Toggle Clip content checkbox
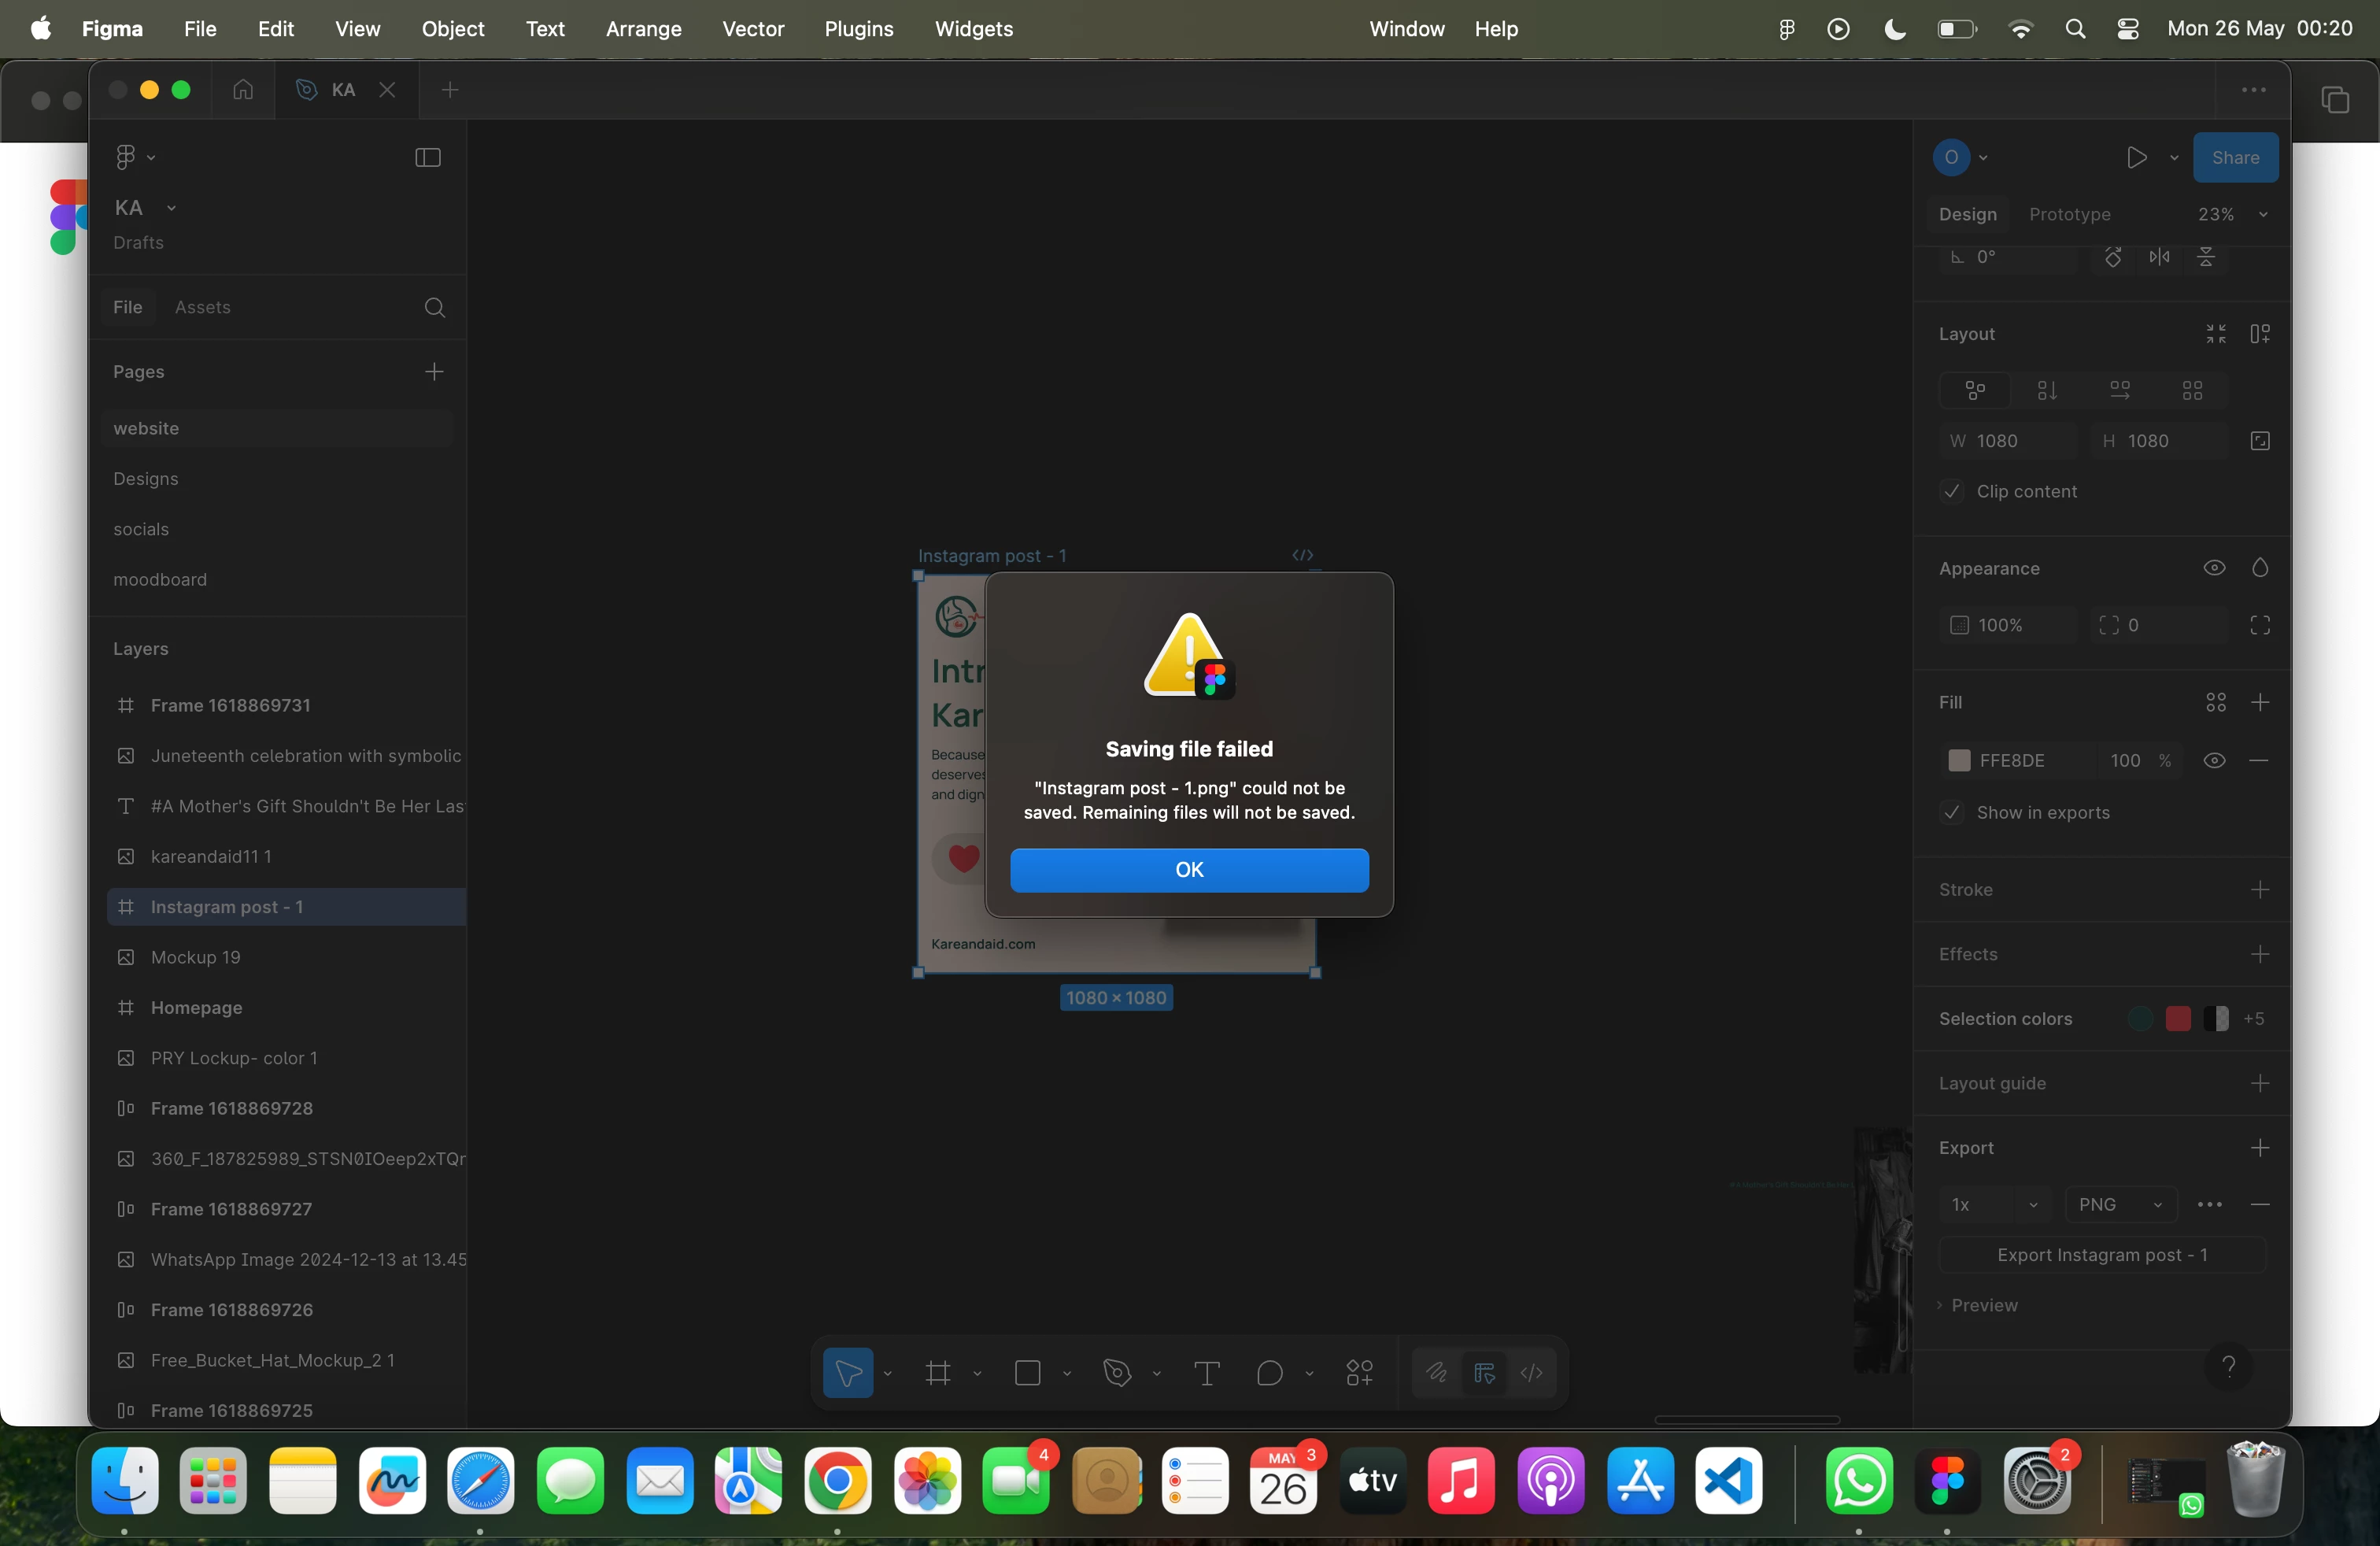Image resolution: width=2380 pixels, height=1546 pixels. tap(1952, 491)
